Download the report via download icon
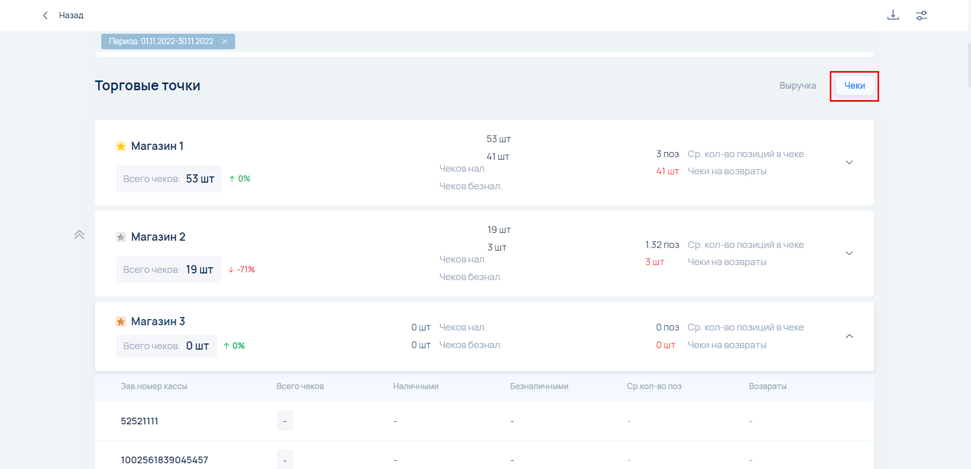 click(x=893, y=15)
